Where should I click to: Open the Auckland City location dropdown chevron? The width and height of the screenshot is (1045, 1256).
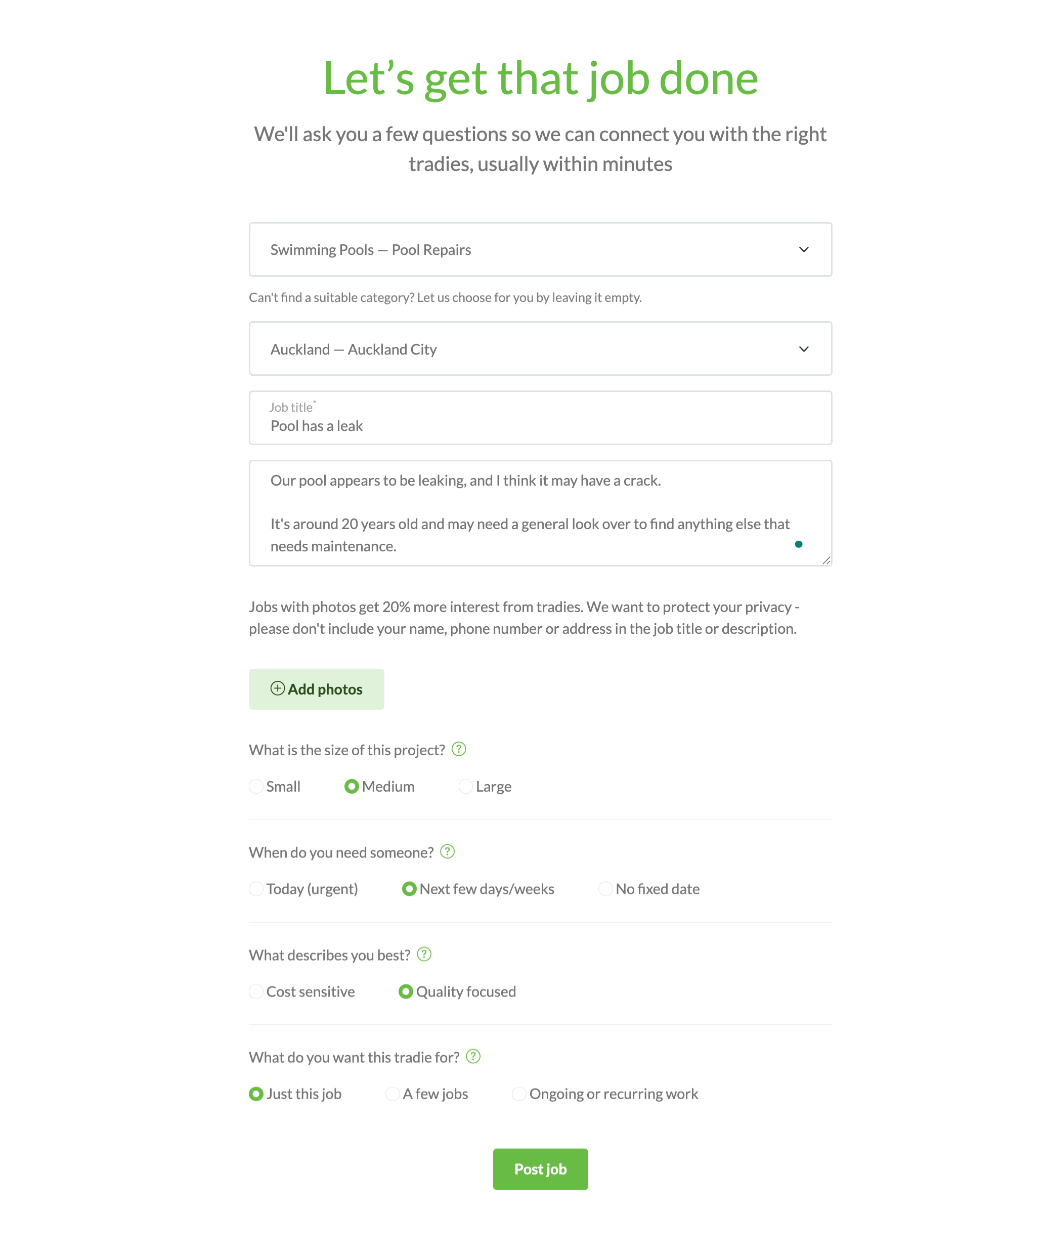(x=804, y=349)
